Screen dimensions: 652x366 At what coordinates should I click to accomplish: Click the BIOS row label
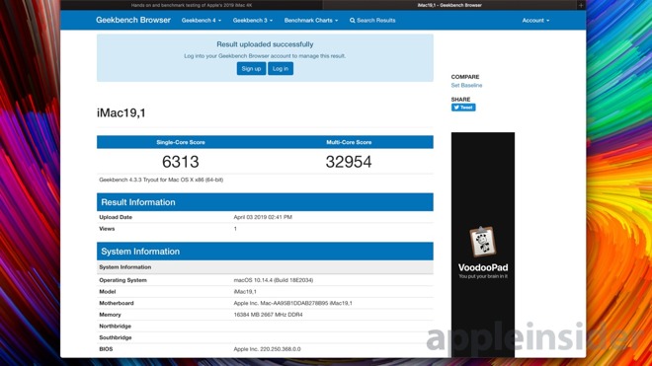coord(106,349)
